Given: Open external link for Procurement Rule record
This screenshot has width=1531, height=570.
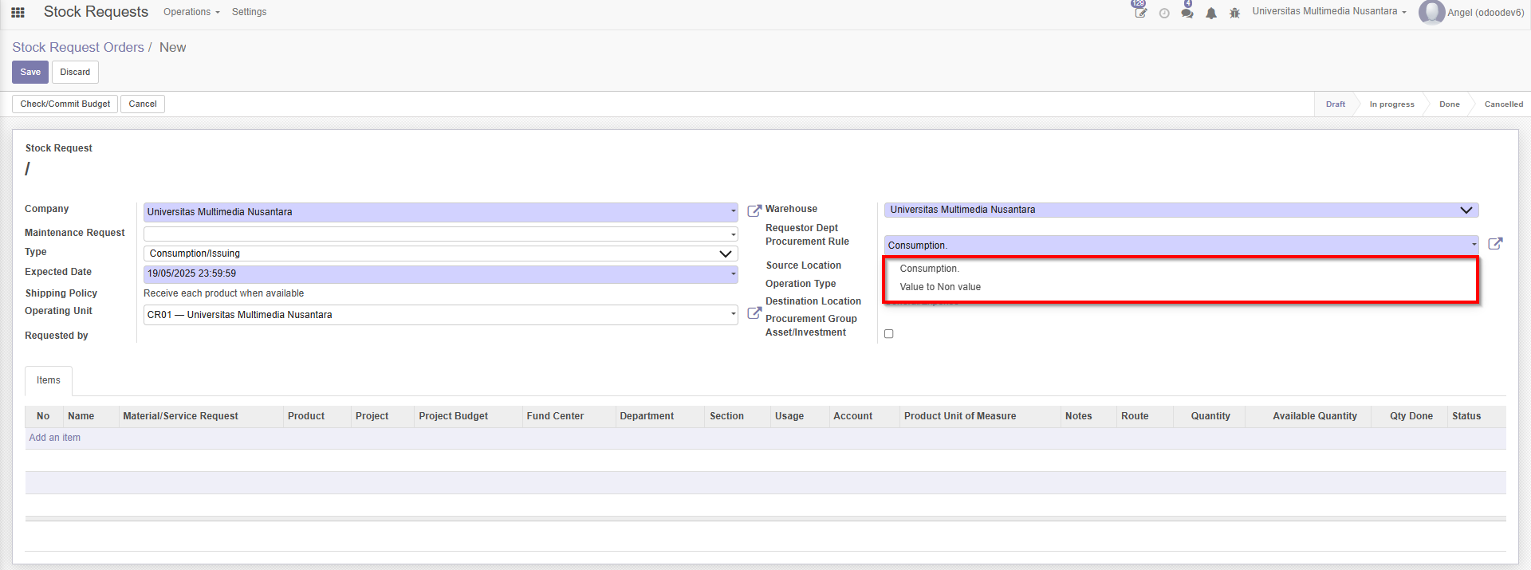Looking at the screenshot, I should click(x=1495, y=244).
